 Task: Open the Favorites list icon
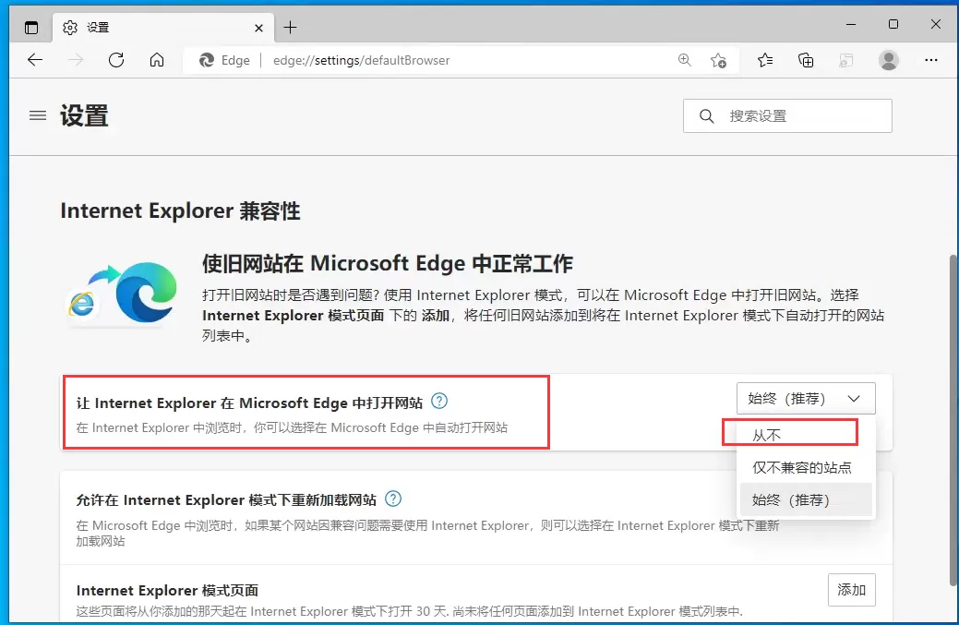coord(765,60)
